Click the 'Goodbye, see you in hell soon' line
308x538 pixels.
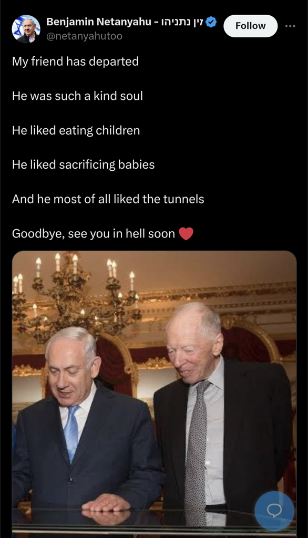tap(94, 234)
